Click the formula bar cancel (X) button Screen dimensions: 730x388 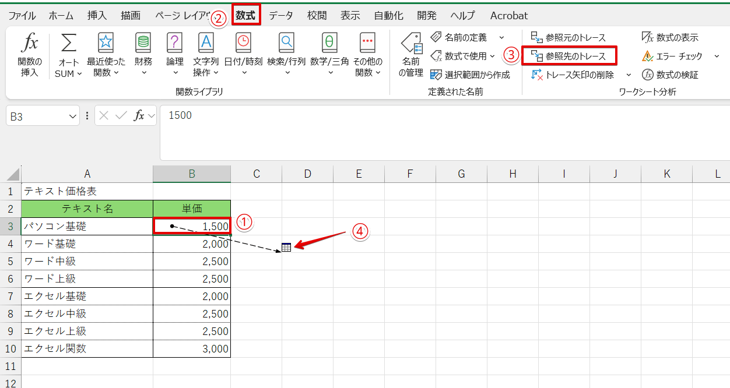[104, 115]
